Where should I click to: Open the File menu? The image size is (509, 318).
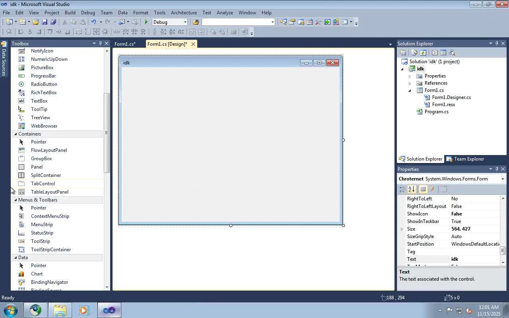(x=7, y=12)
